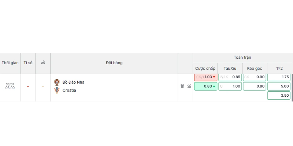Image resolution: width=293 pixels, height=146 pixels.
Task: Select 1x2 home win odds 1.75
Action: [x=279, y=77]
